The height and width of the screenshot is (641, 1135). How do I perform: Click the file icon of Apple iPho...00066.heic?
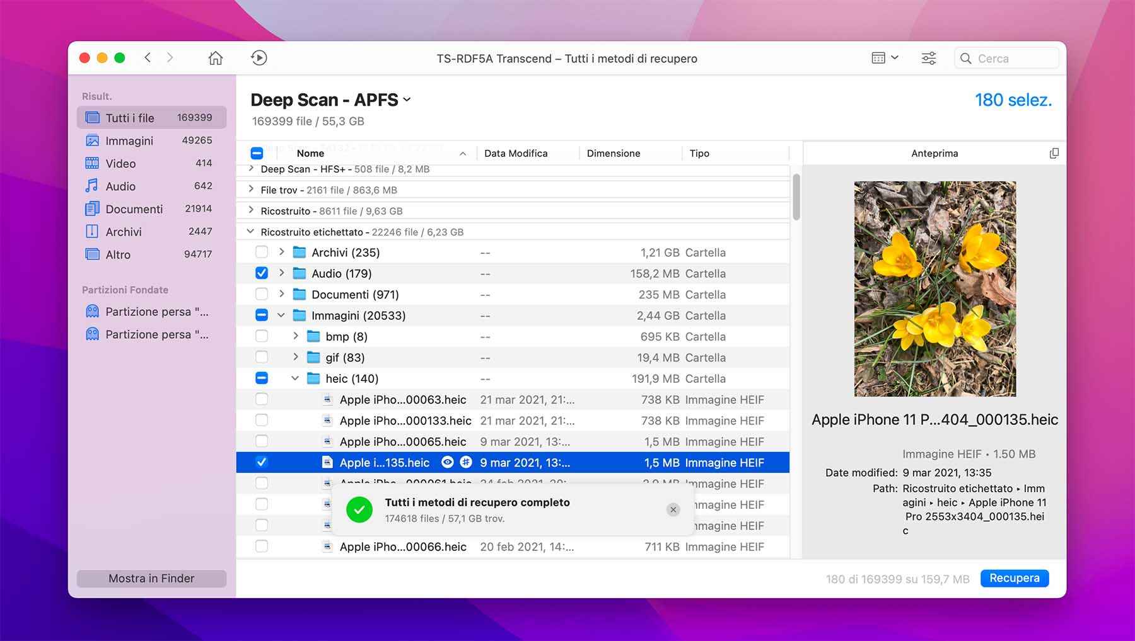(327, 547)
